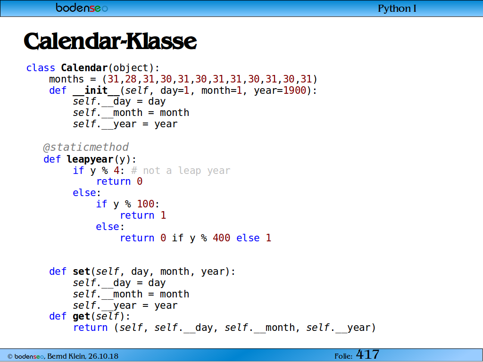Screen dimensions: 483x362
Task: Click the 'class Calendar(object):' code line
Action: coord(93,68)
